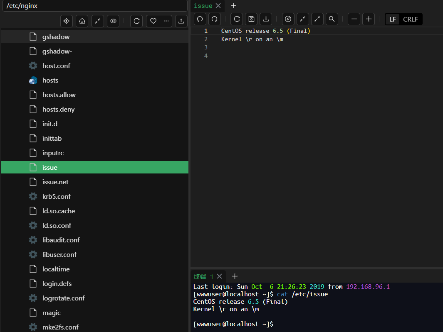This screenshot has height=332, width=443.
Task: Switch line ending to CRLF
Action: [x=411, y=20]
